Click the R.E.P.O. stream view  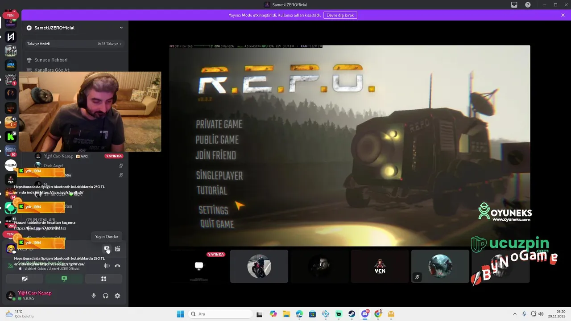350,145
